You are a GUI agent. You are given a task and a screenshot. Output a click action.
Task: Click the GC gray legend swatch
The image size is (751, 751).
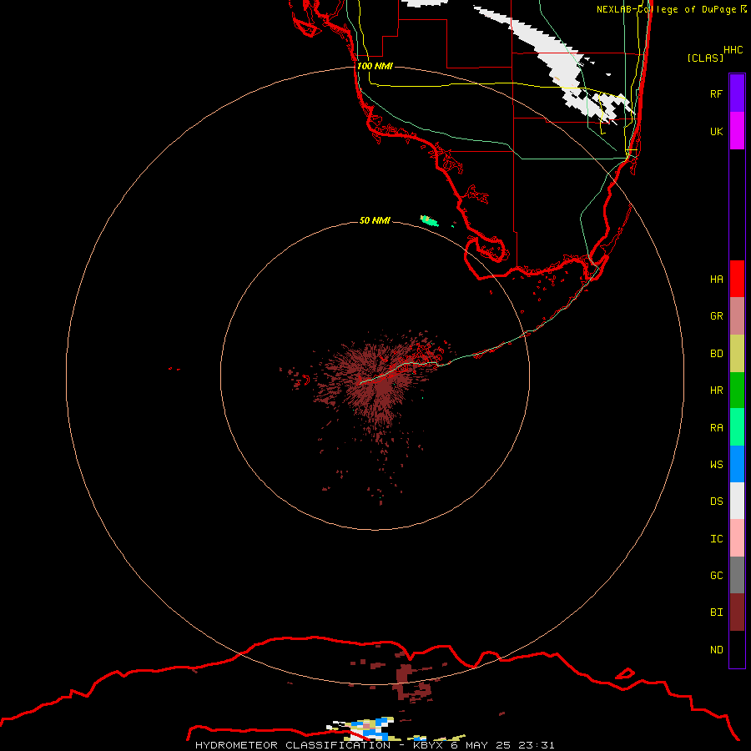click(737, 575)
